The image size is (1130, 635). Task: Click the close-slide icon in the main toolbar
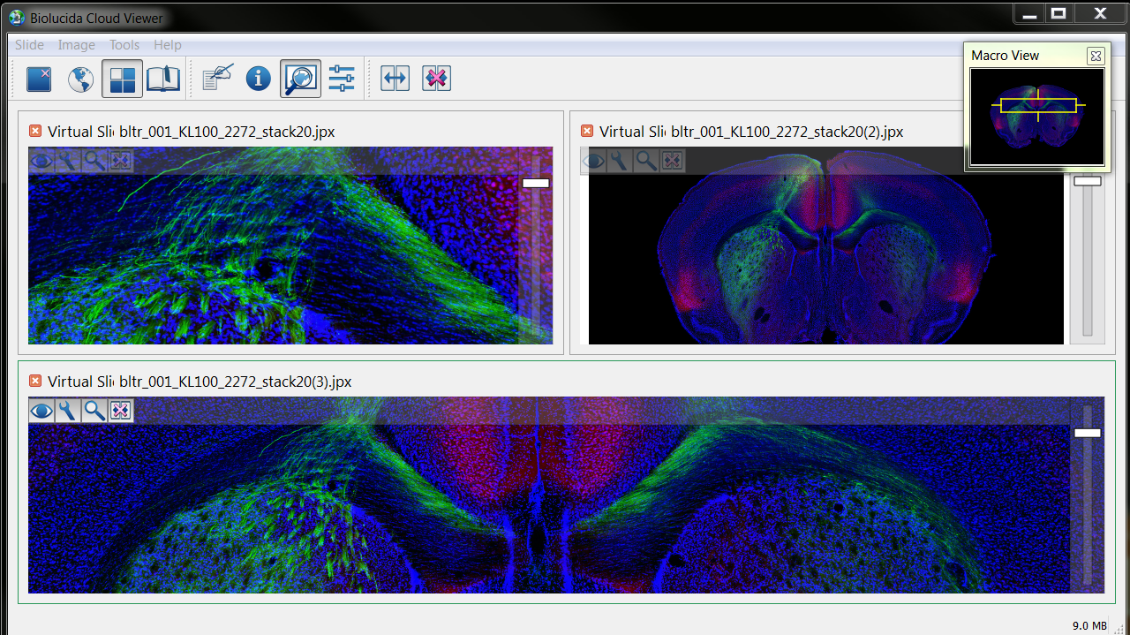click(39, 79)
